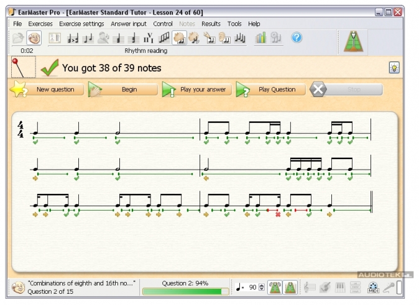Click the "0:02" timer text
Viewport: 419px width, 305px height.
point(27,50)
